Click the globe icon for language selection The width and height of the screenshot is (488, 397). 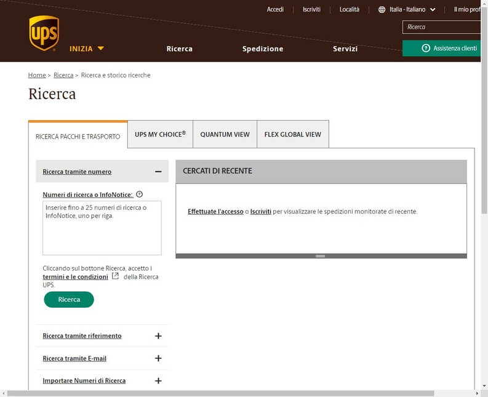[x=382, y=10]
